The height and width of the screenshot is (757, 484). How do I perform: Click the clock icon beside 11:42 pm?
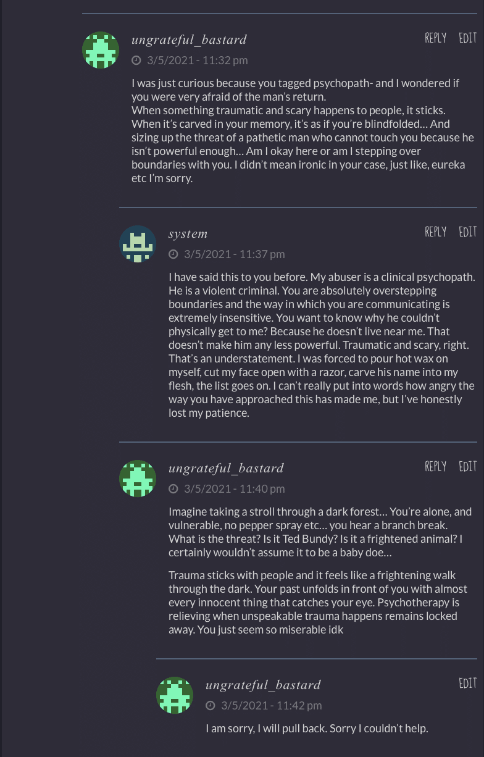pyautogui.click(x=211, y=706)
